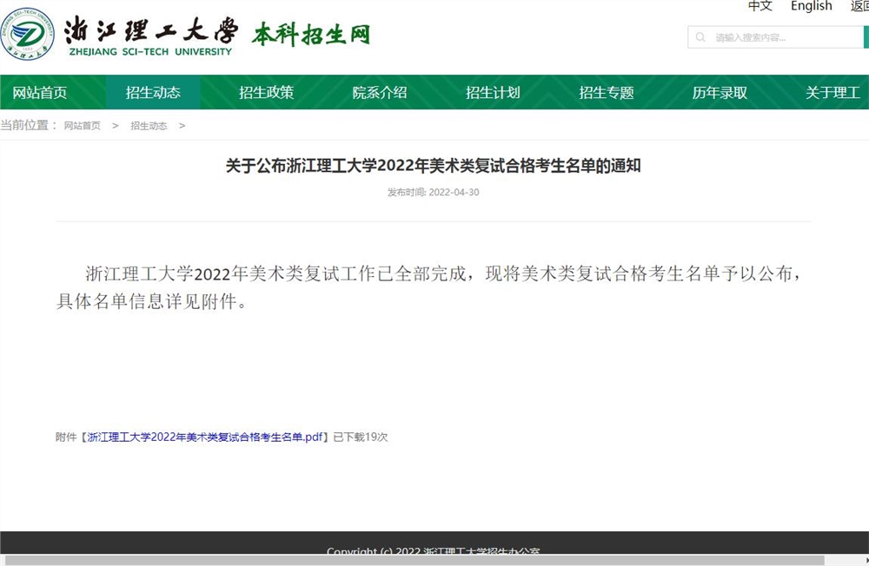Switch language to English
The width and height of the screenshot is (869, 566).
click(812, 5)
